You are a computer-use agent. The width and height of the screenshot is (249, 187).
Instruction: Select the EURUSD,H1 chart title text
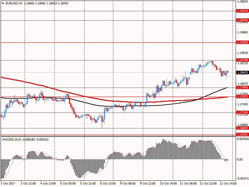(x=14, y=3)
